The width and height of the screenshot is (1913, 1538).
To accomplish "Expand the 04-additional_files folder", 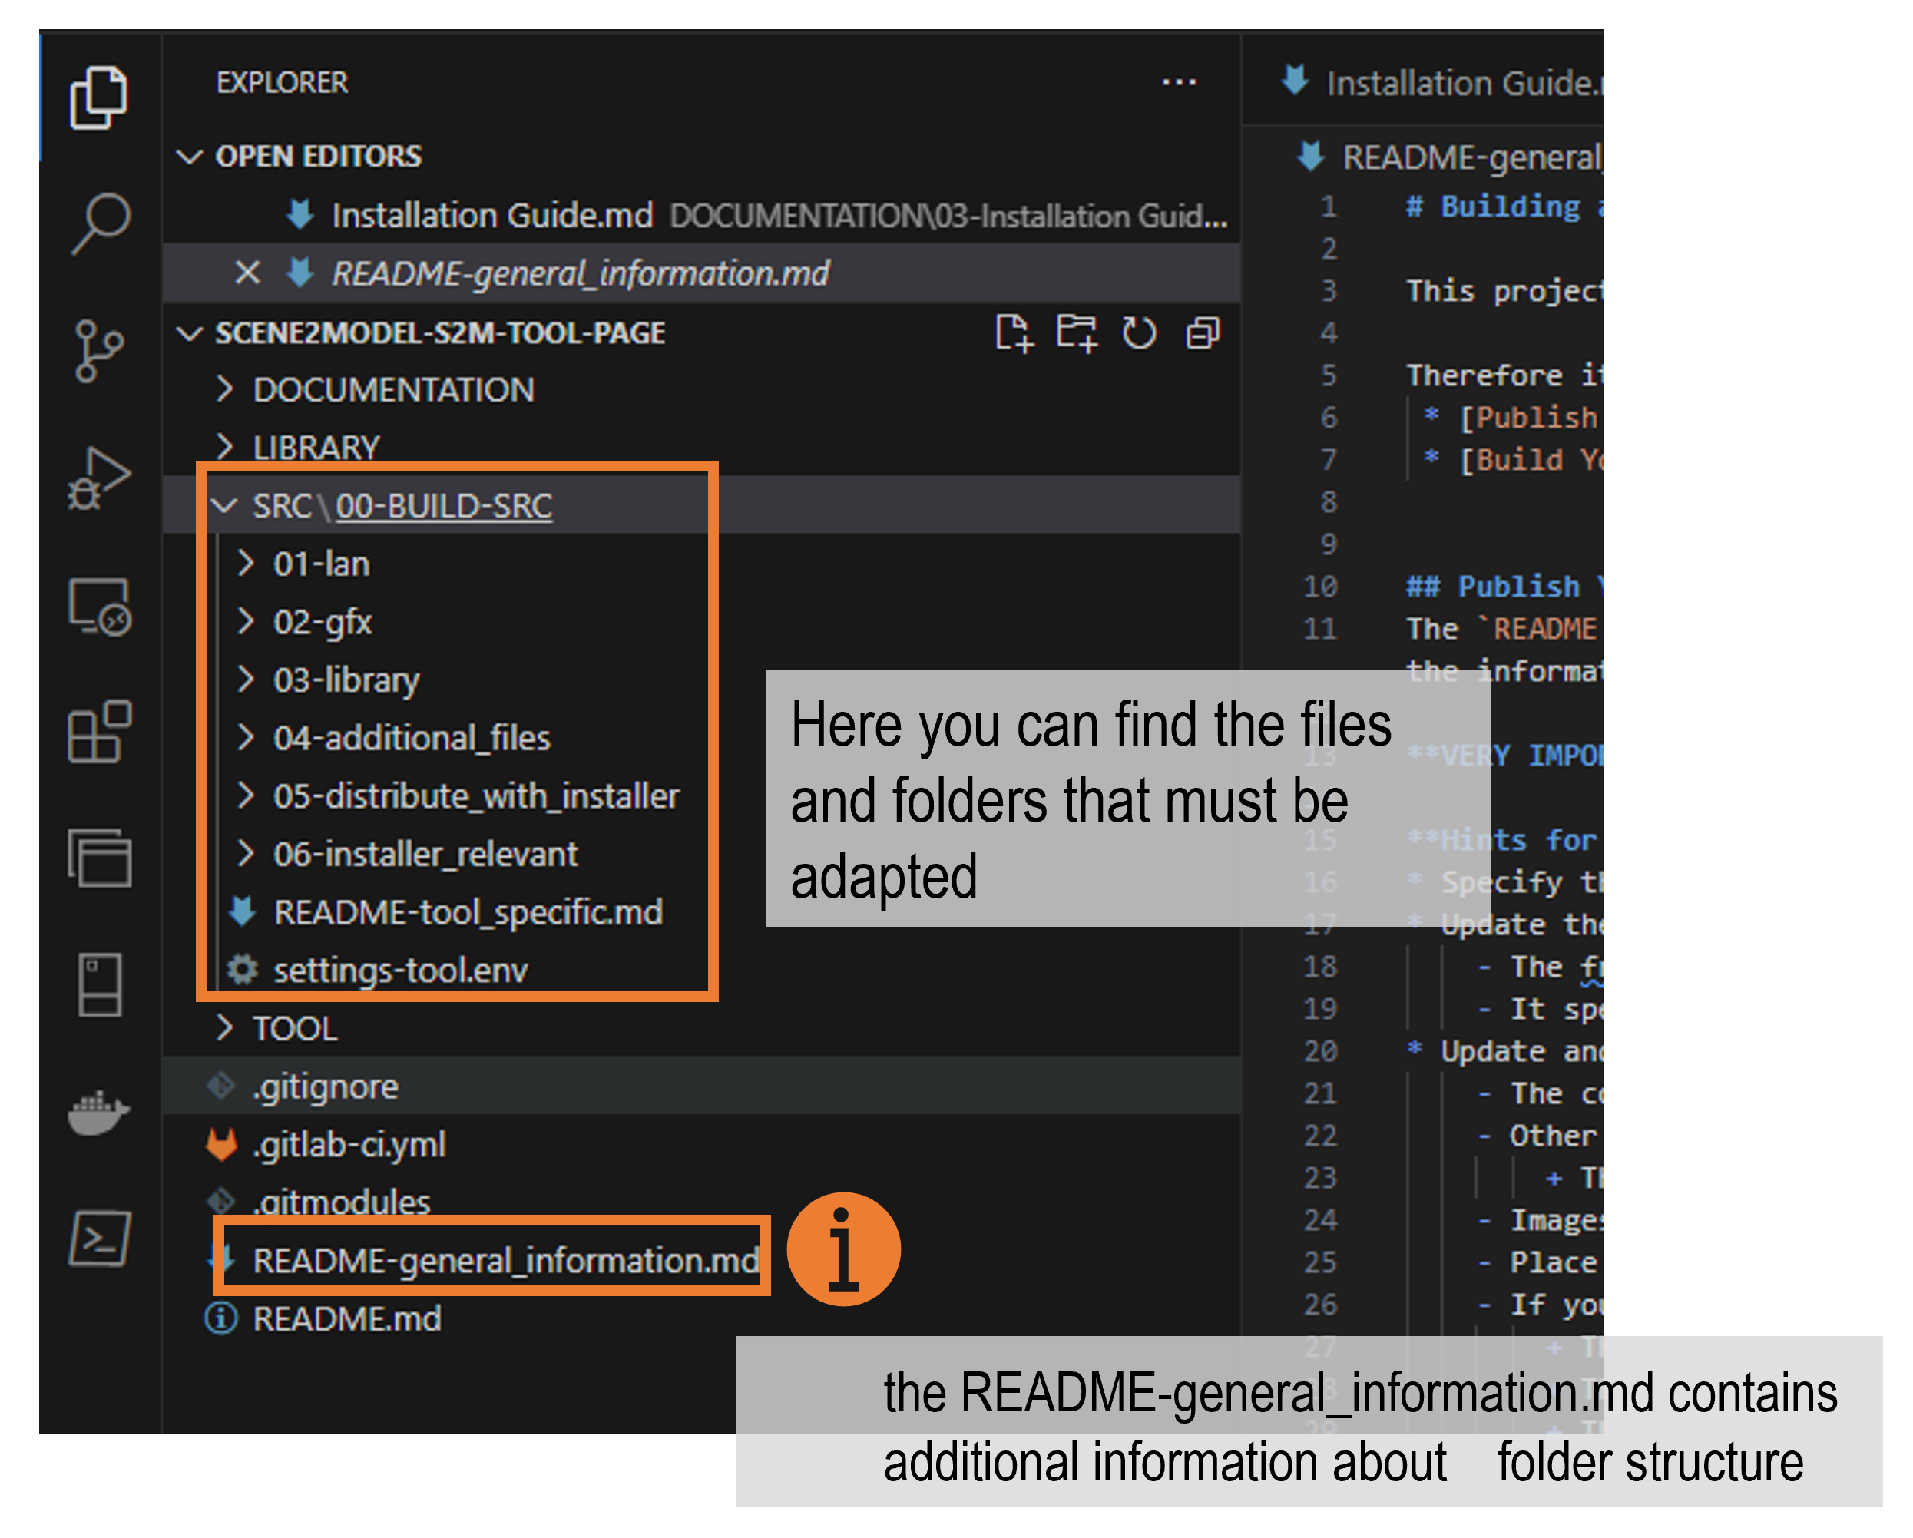I will tap(246, 738).
